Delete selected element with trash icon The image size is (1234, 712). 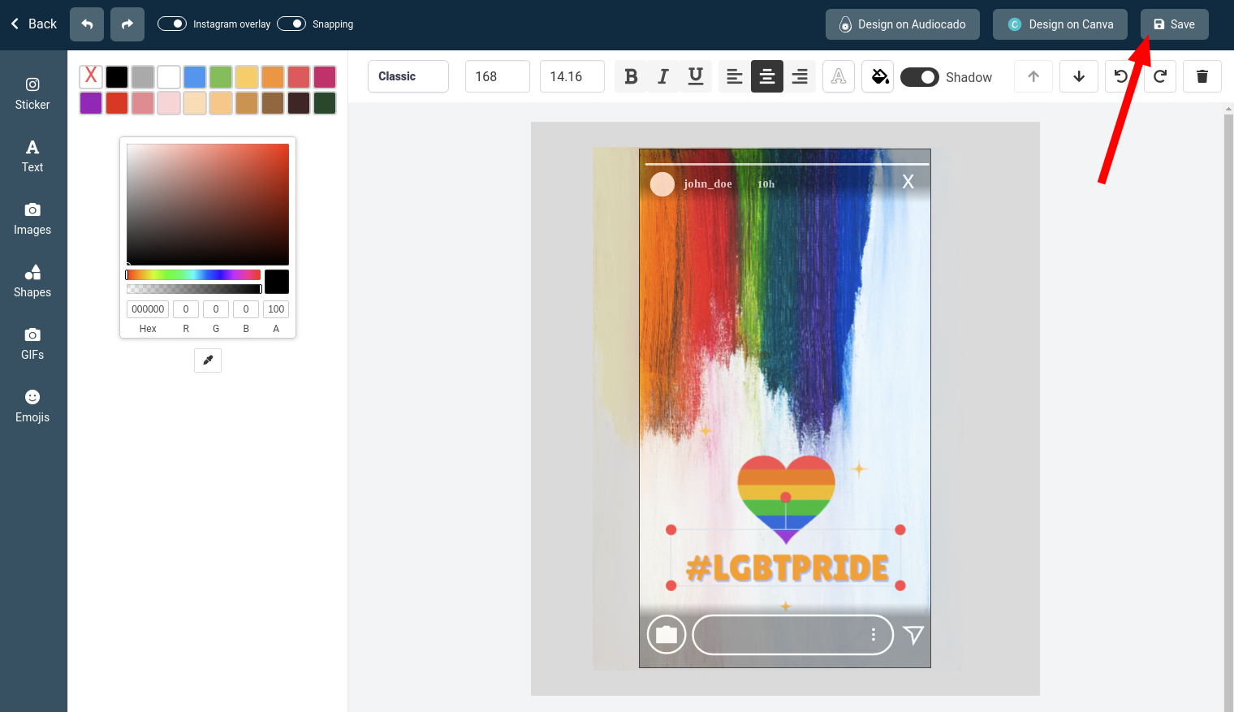(x=1202, y=76)
